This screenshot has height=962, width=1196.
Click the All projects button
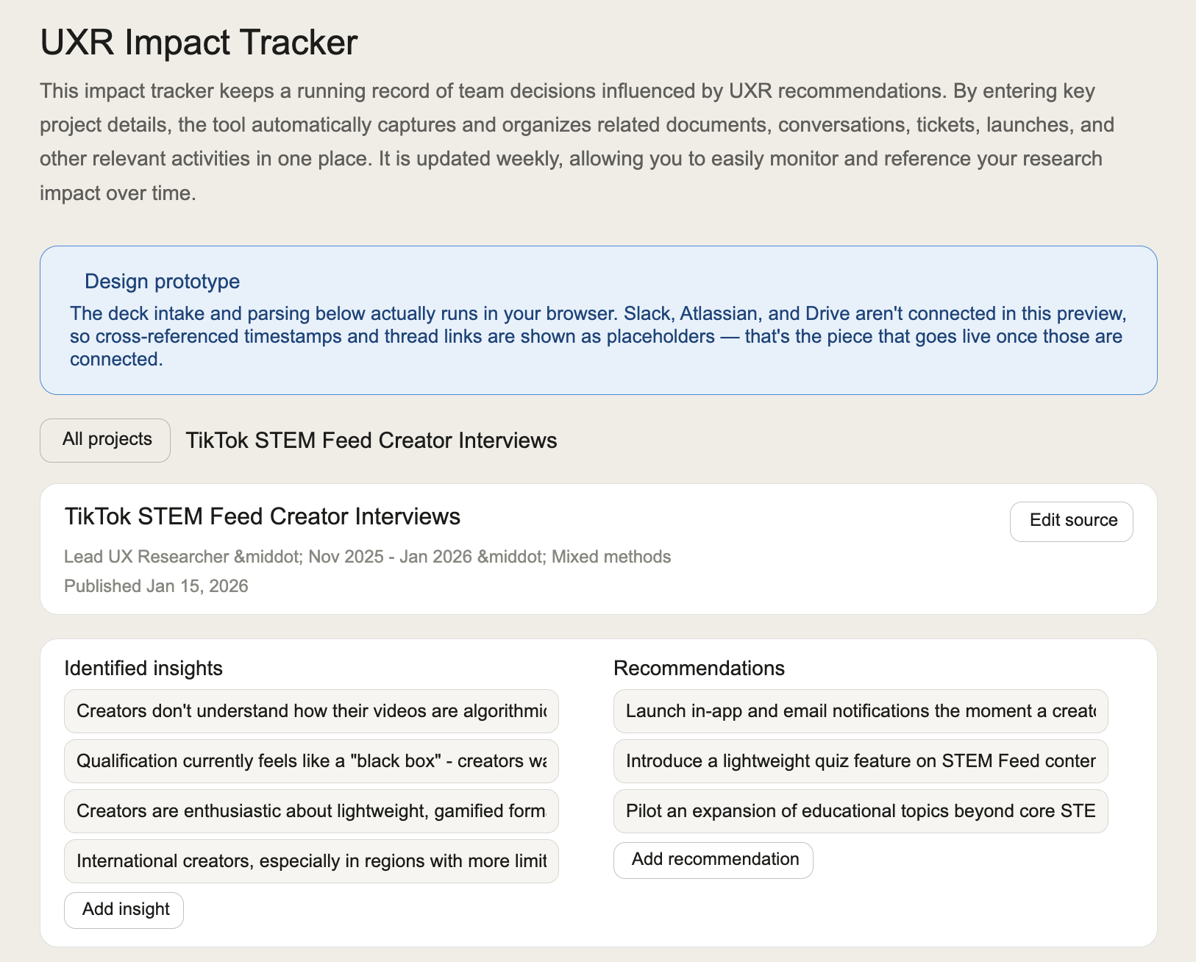pos(105,440)
